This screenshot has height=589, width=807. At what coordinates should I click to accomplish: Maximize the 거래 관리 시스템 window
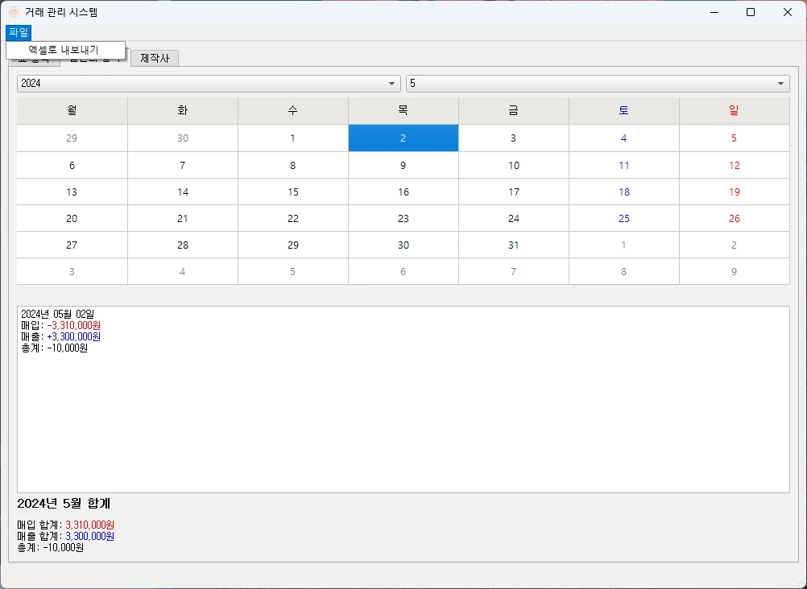(x=751, y=12)
